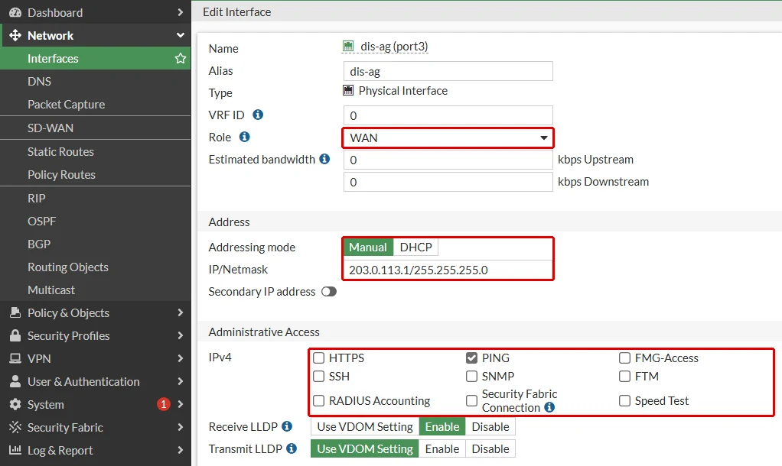Click the Policy & Objects icon
Viewport: 782px width, 466px height.
(x=15, y=312)
